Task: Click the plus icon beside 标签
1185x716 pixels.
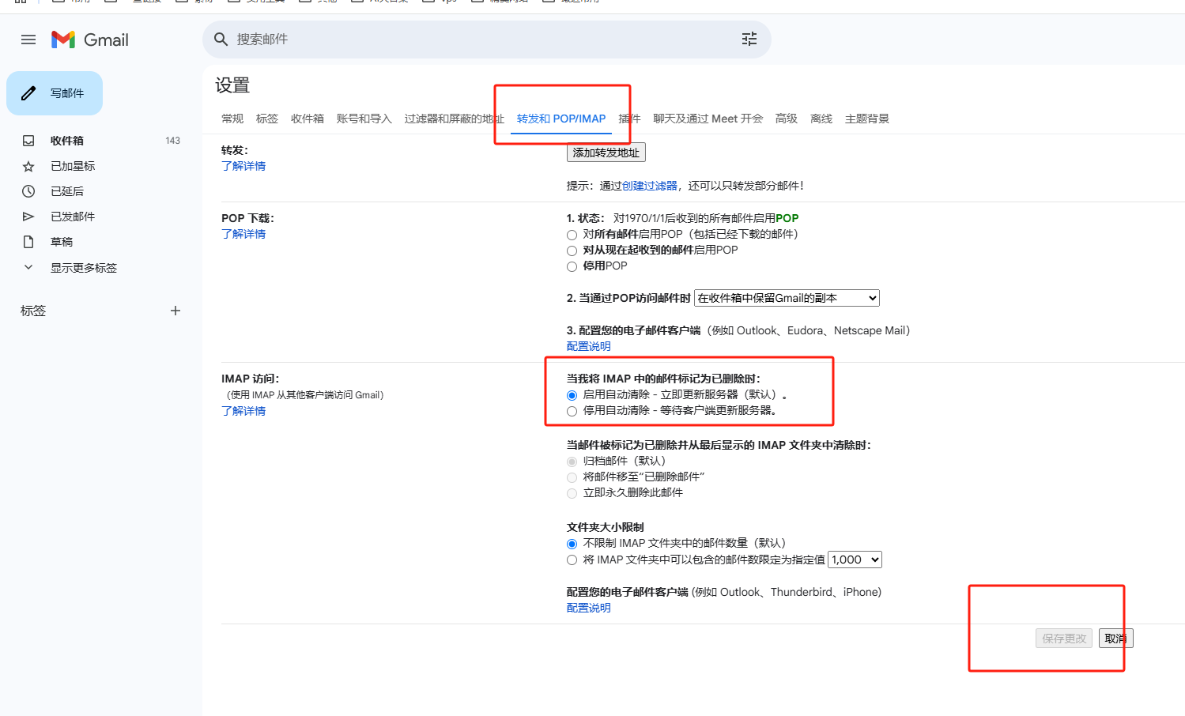Action: point(175,311)
